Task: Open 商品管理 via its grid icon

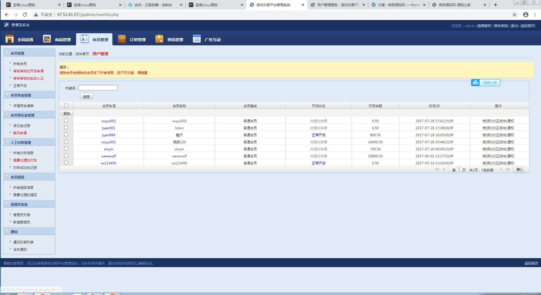Action: pyautogui.click(x=47, y=39)
